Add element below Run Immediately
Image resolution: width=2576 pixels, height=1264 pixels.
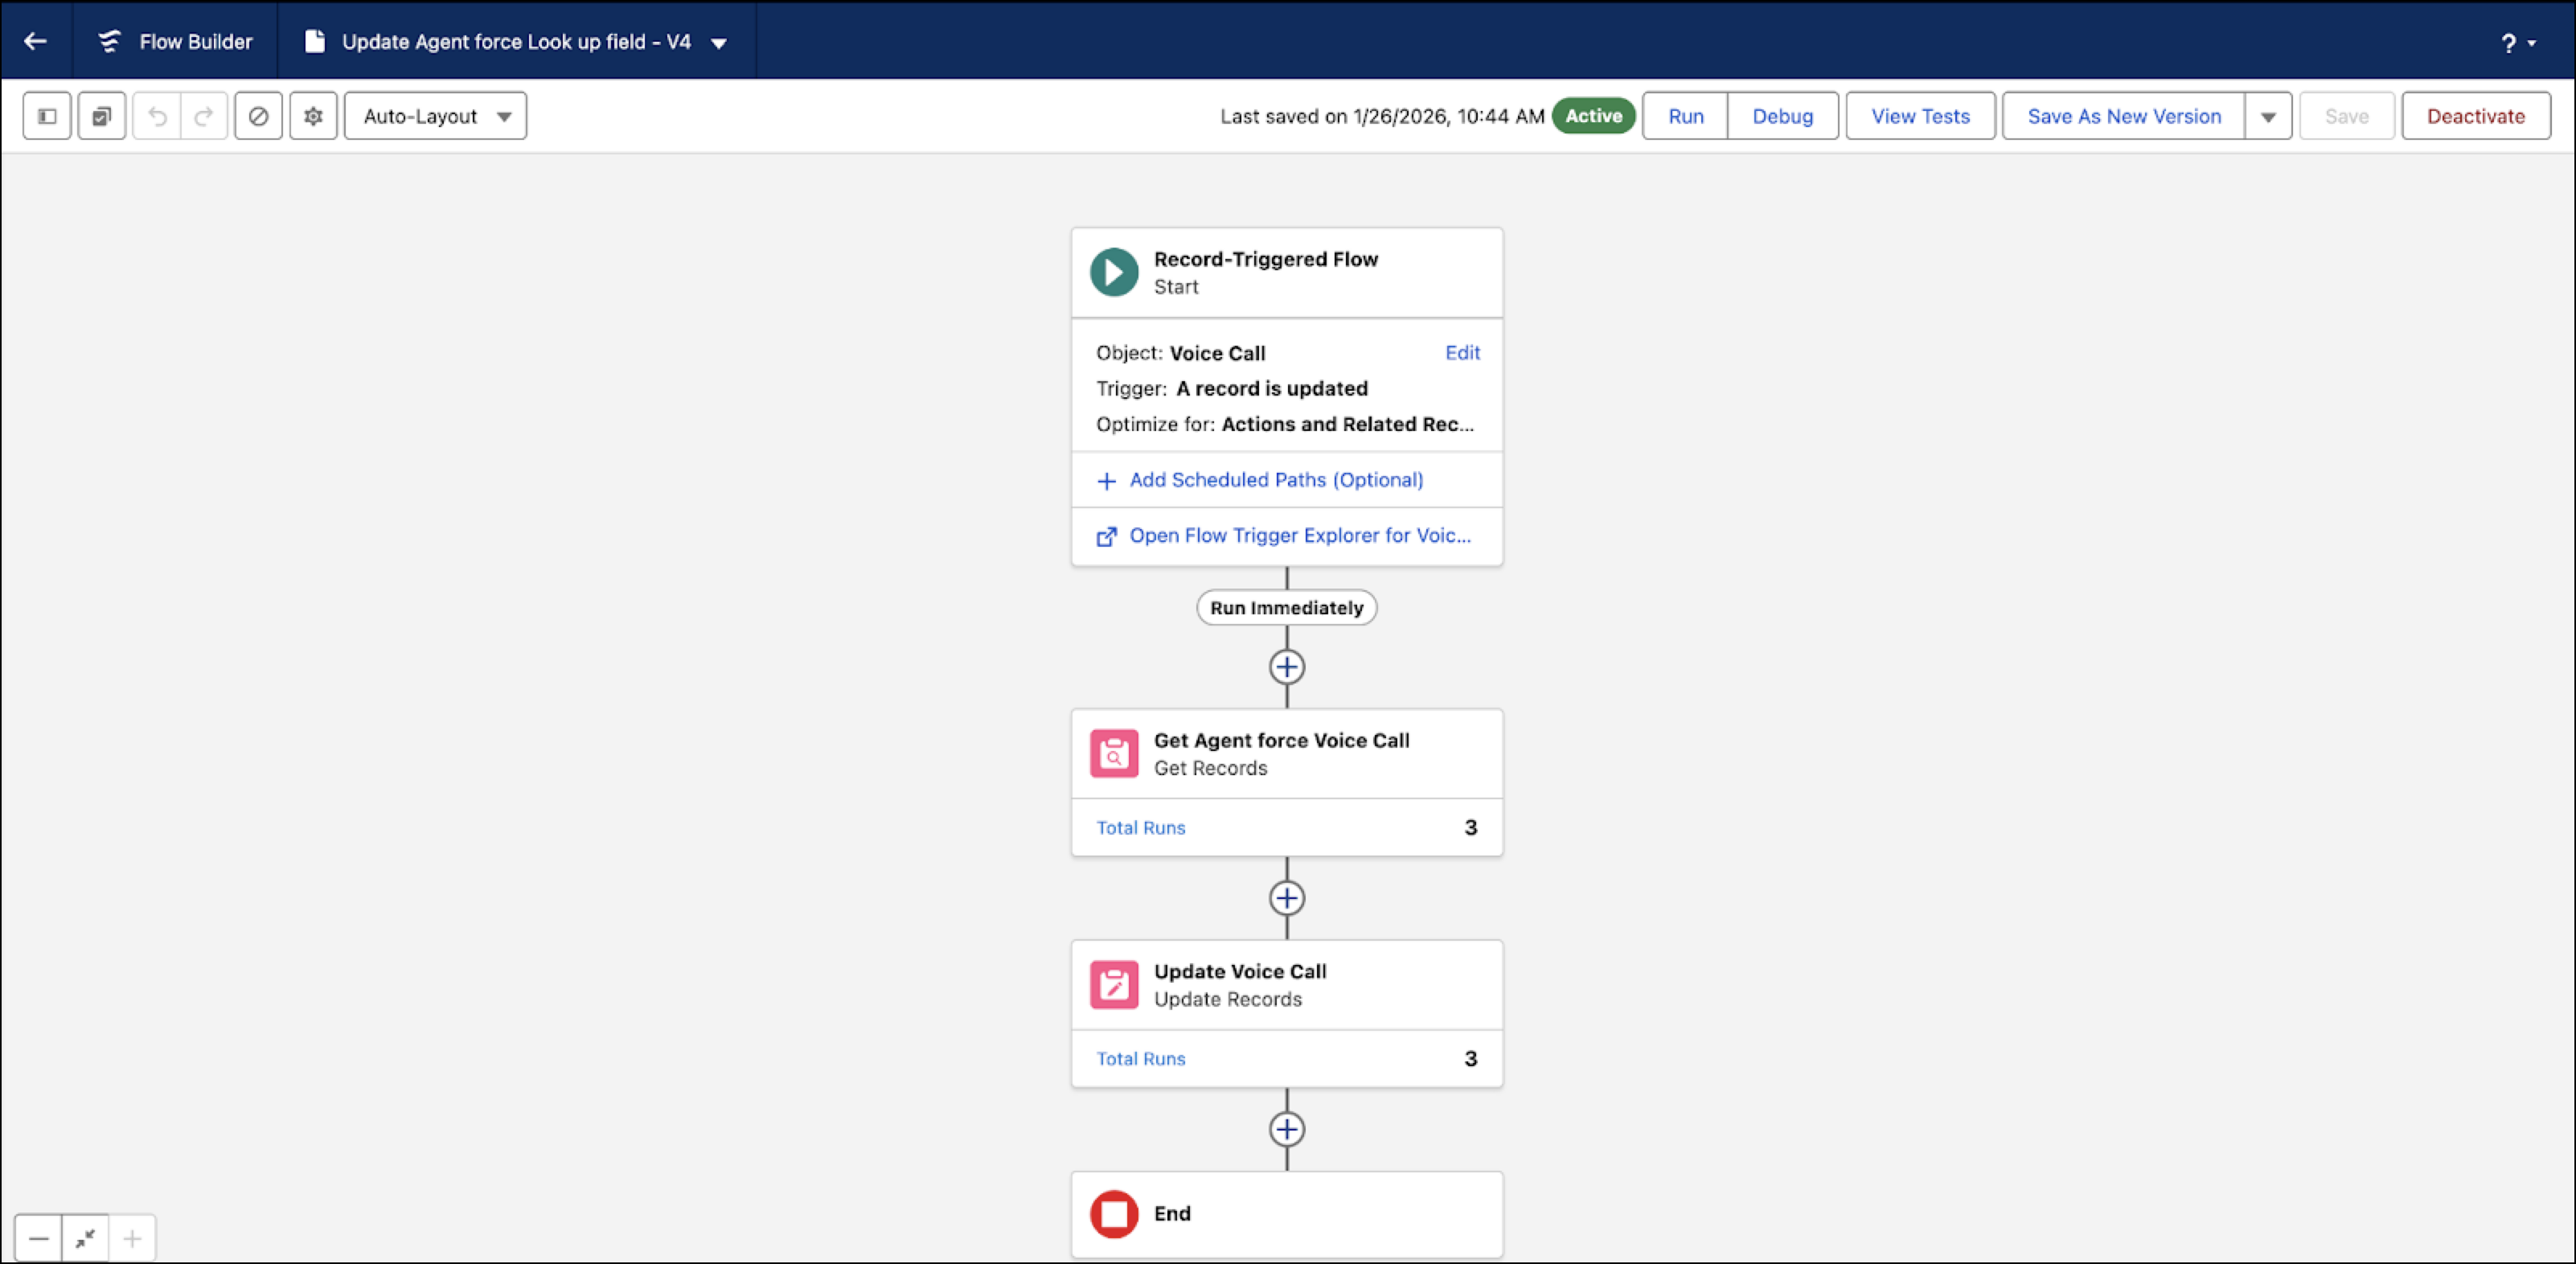click(1287, 667)
